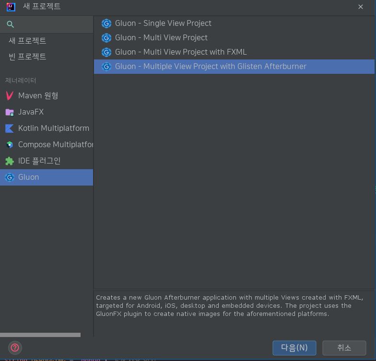Open help via the question mark button
The height and width of the screenshot is (361, 376).
(x=15, y=348)
